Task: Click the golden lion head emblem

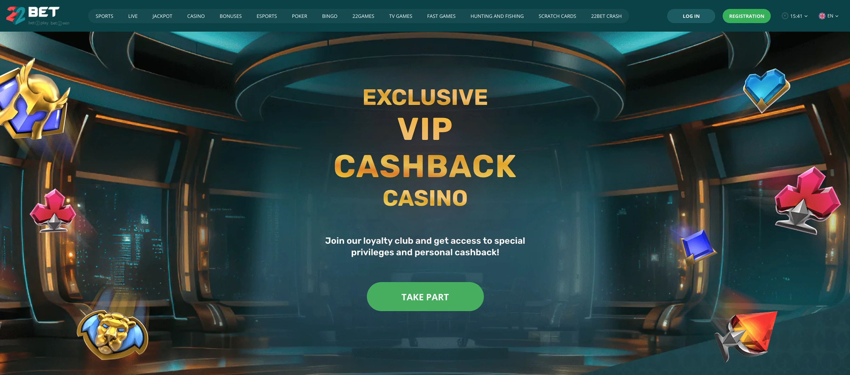Action: click(x=113, y=334)
